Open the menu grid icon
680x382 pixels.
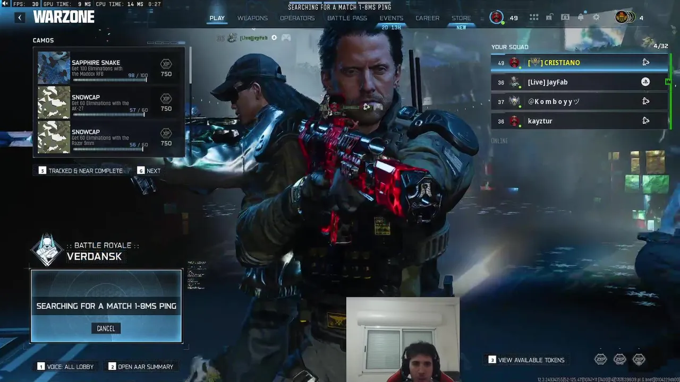(534, 18)
